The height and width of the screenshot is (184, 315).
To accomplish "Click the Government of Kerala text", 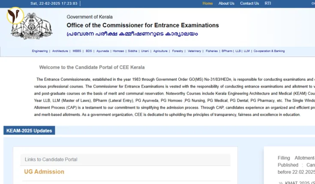I will [90, 17].
